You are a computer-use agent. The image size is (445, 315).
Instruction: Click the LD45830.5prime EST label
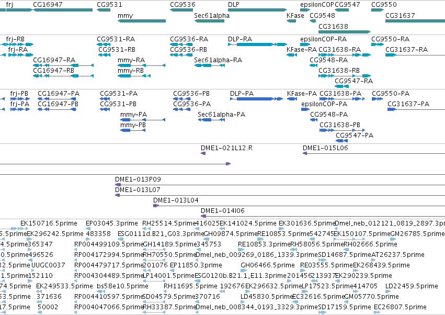pyautogui.click(x=267, y=297)
